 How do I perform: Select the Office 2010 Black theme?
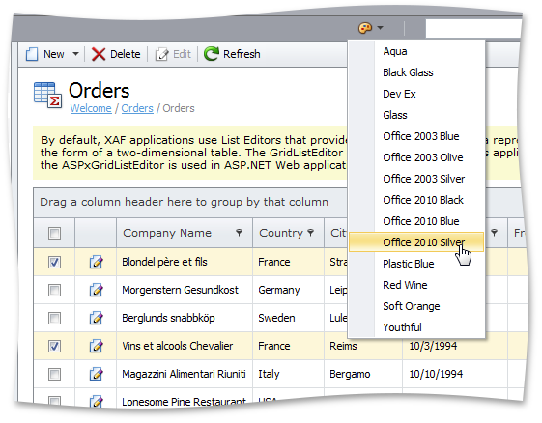click(416, 200)
